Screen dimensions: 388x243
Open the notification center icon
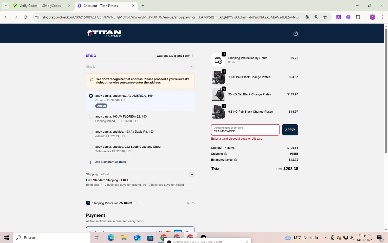[380, 238]
